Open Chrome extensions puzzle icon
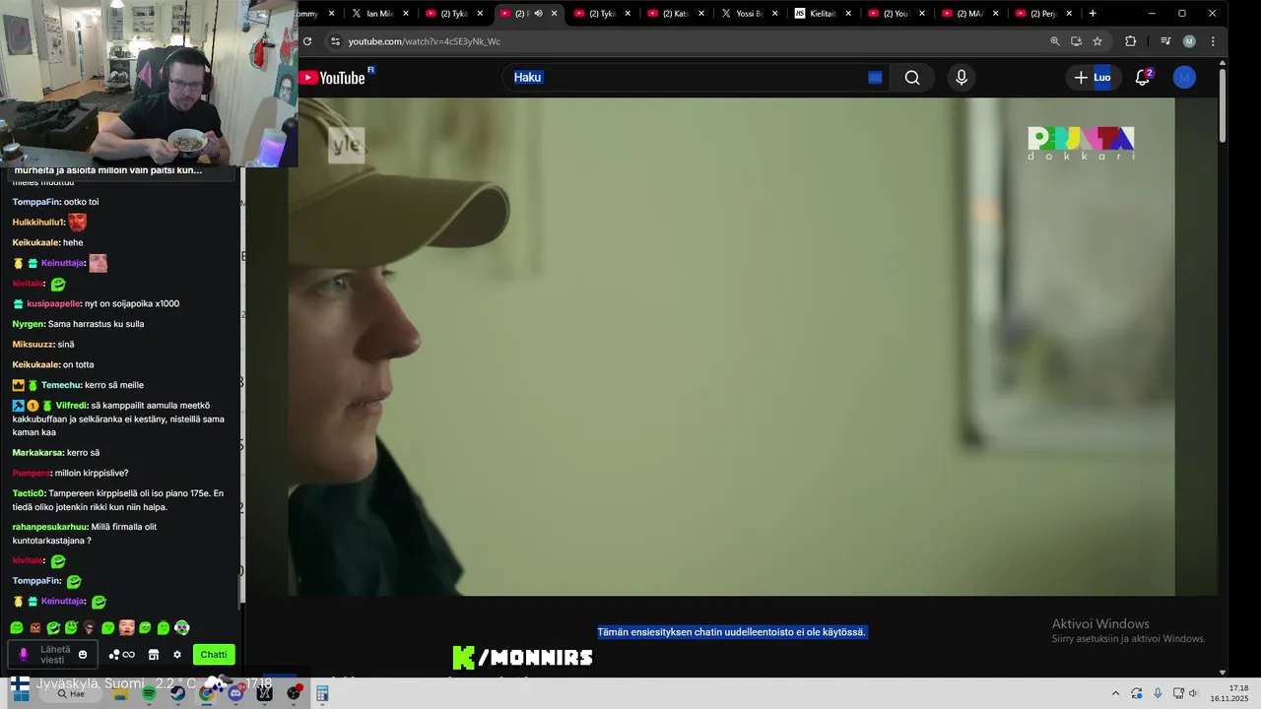 click(1131, 41)
